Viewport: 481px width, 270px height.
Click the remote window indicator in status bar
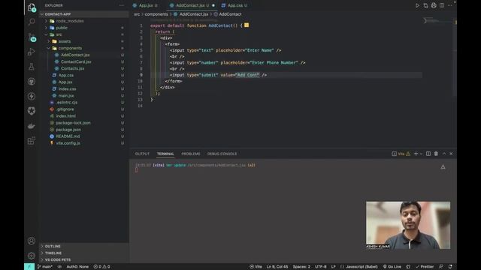click(x=29, y=267)
